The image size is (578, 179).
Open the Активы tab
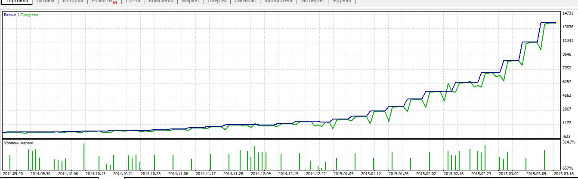click(x=46, y=1)
